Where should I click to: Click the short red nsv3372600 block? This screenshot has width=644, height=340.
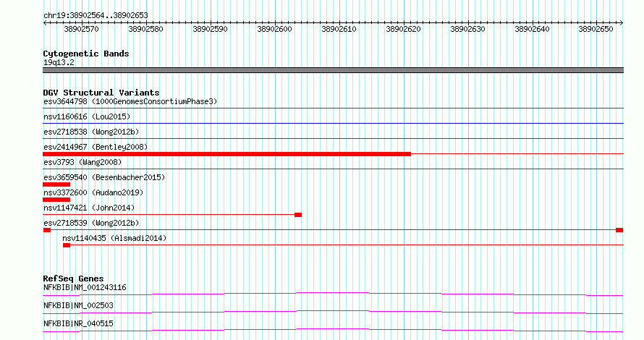point(56,200)
